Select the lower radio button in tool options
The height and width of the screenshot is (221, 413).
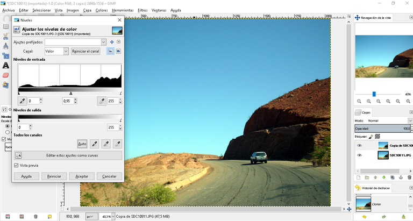pyautogui.click(x=8, y=132)
